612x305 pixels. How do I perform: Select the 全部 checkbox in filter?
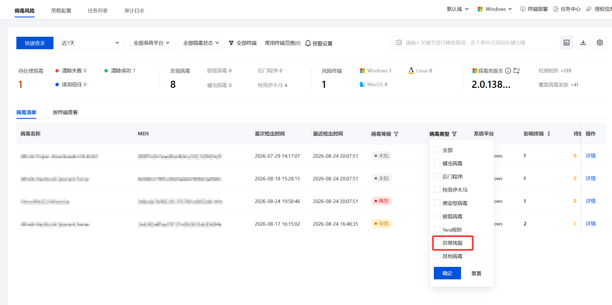[437, 150]
